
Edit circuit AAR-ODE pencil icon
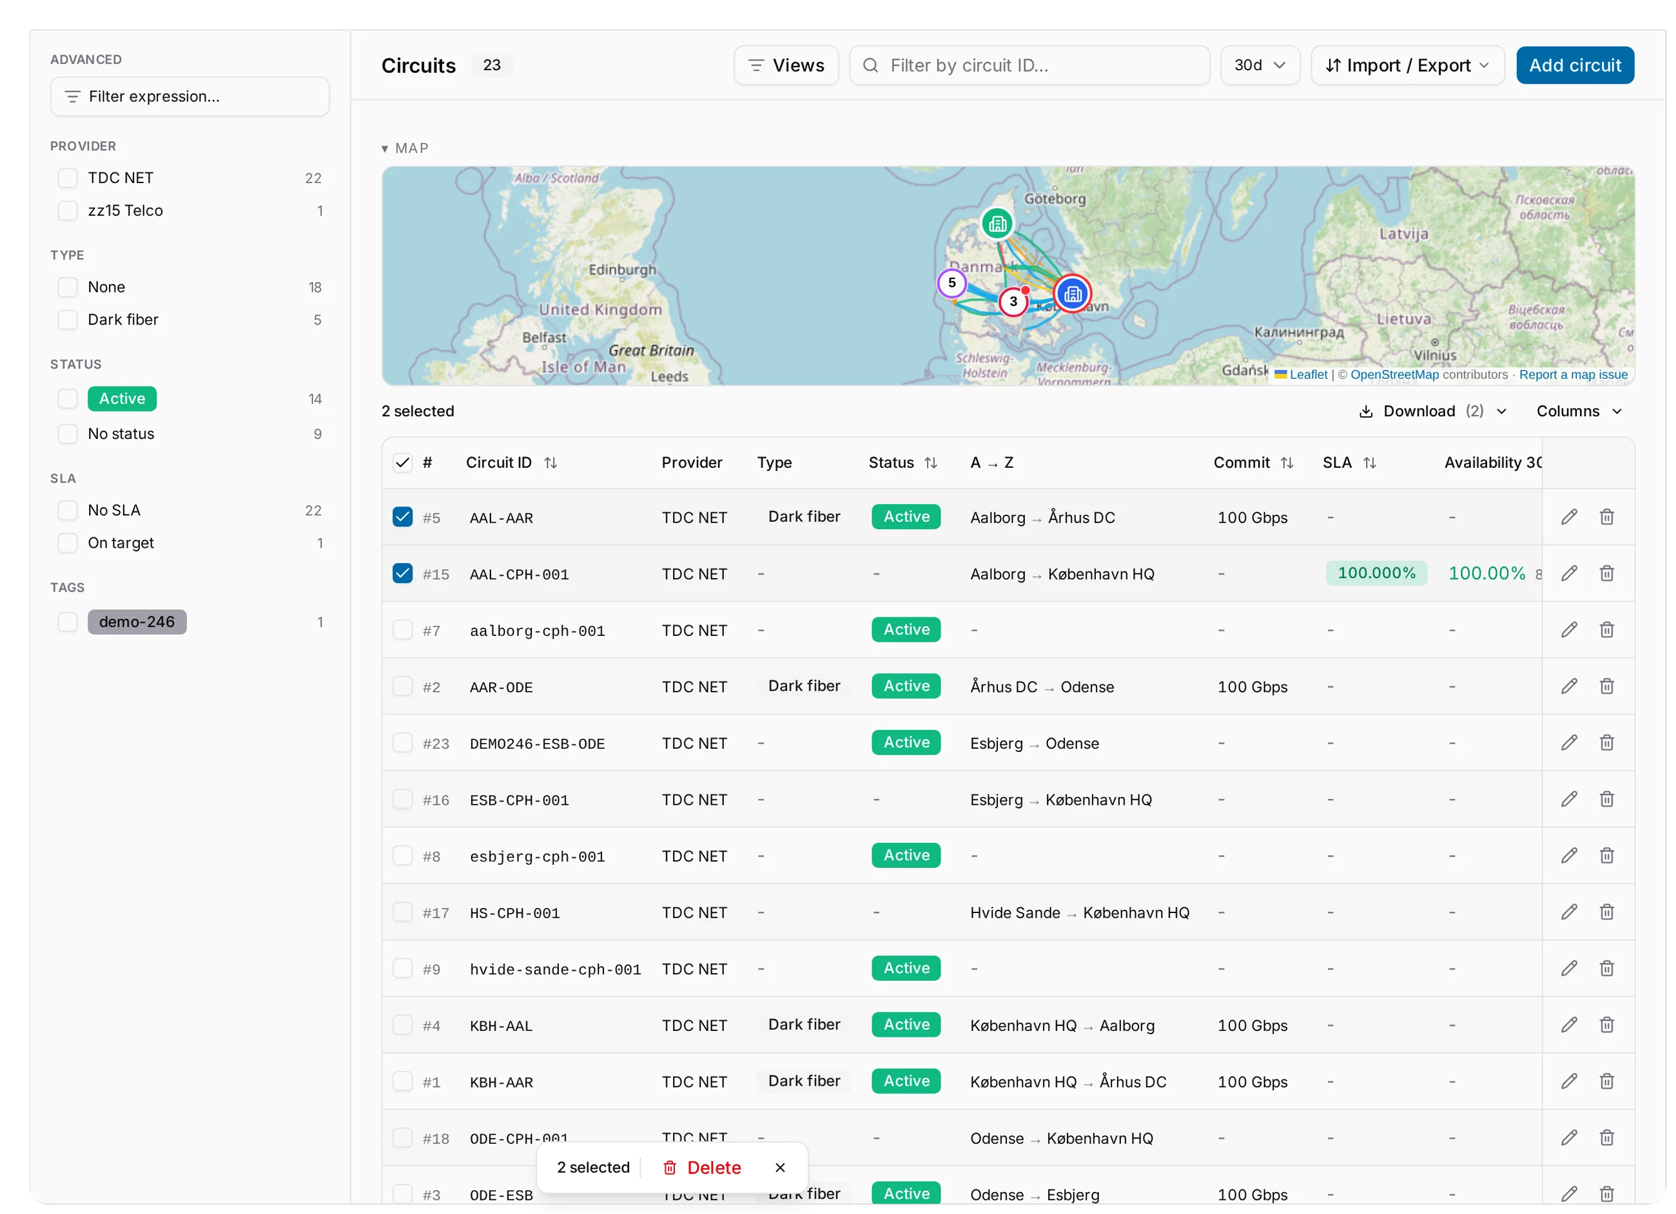pyautogui.click(x=1569, y=686)
